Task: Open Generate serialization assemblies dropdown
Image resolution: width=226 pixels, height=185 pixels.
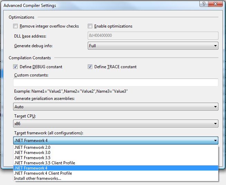Action: (116, 107)
